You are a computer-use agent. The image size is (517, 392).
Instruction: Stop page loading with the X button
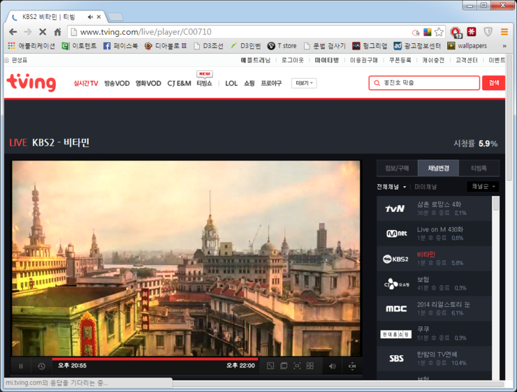(x=43, y=32)
